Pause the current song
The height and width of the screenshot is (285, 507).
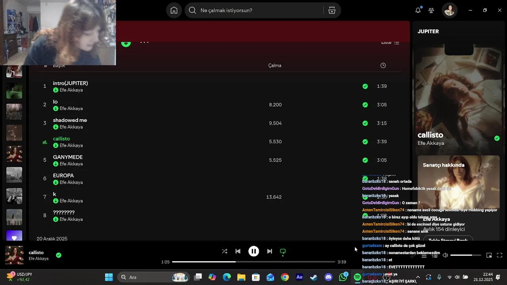254,251
